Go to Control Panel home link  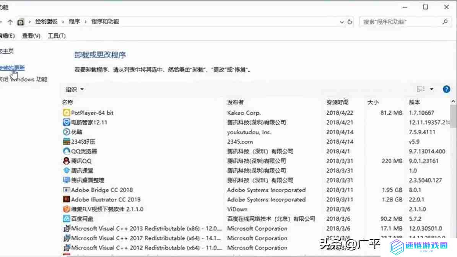point(7,51)
